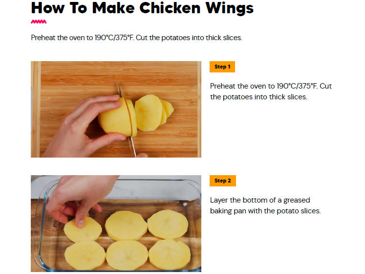Click the "How To Make Chicken Wings" heading

(x=142, y=8)
